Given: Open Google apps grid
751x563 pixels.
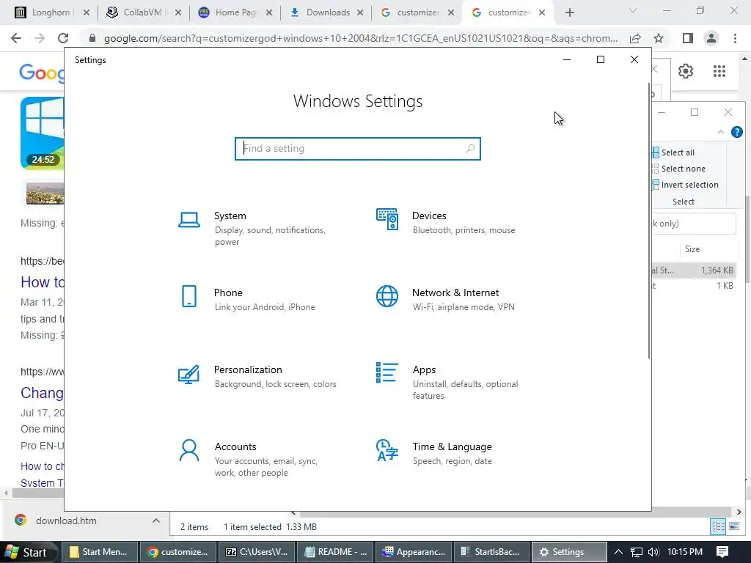Looking at the screenshot, I should point(719,71).
